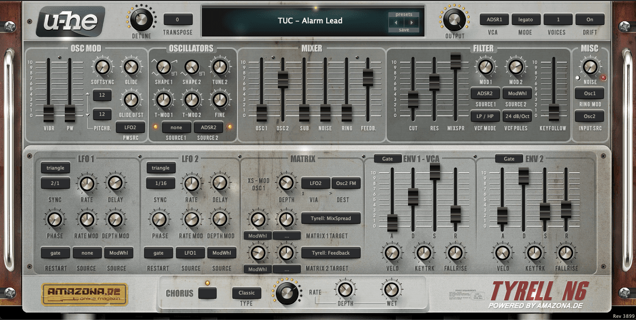Image resolution: width=636 pixels, height=320 pixels.
Task: Click the Fine tuning knob
Action: click(220, 99)
